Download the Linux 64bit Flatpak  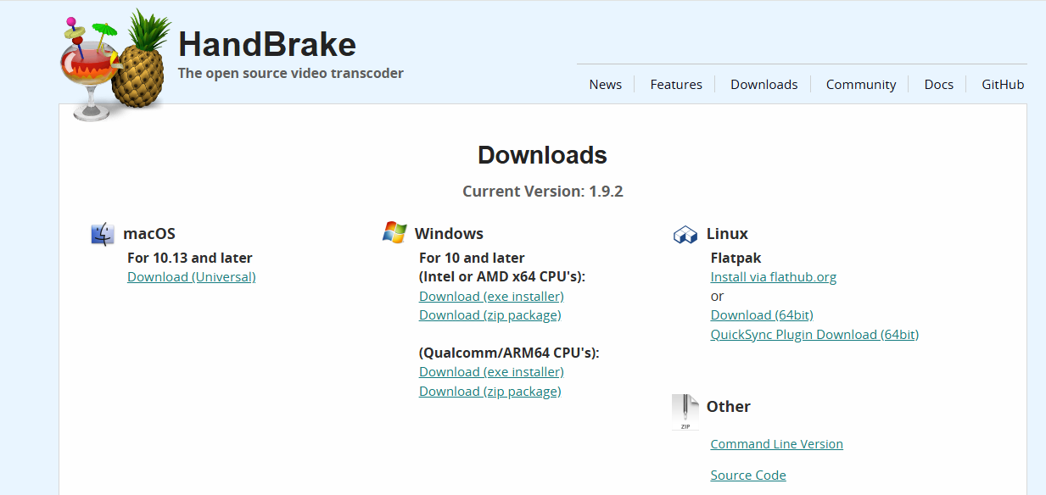click(762, 315)
